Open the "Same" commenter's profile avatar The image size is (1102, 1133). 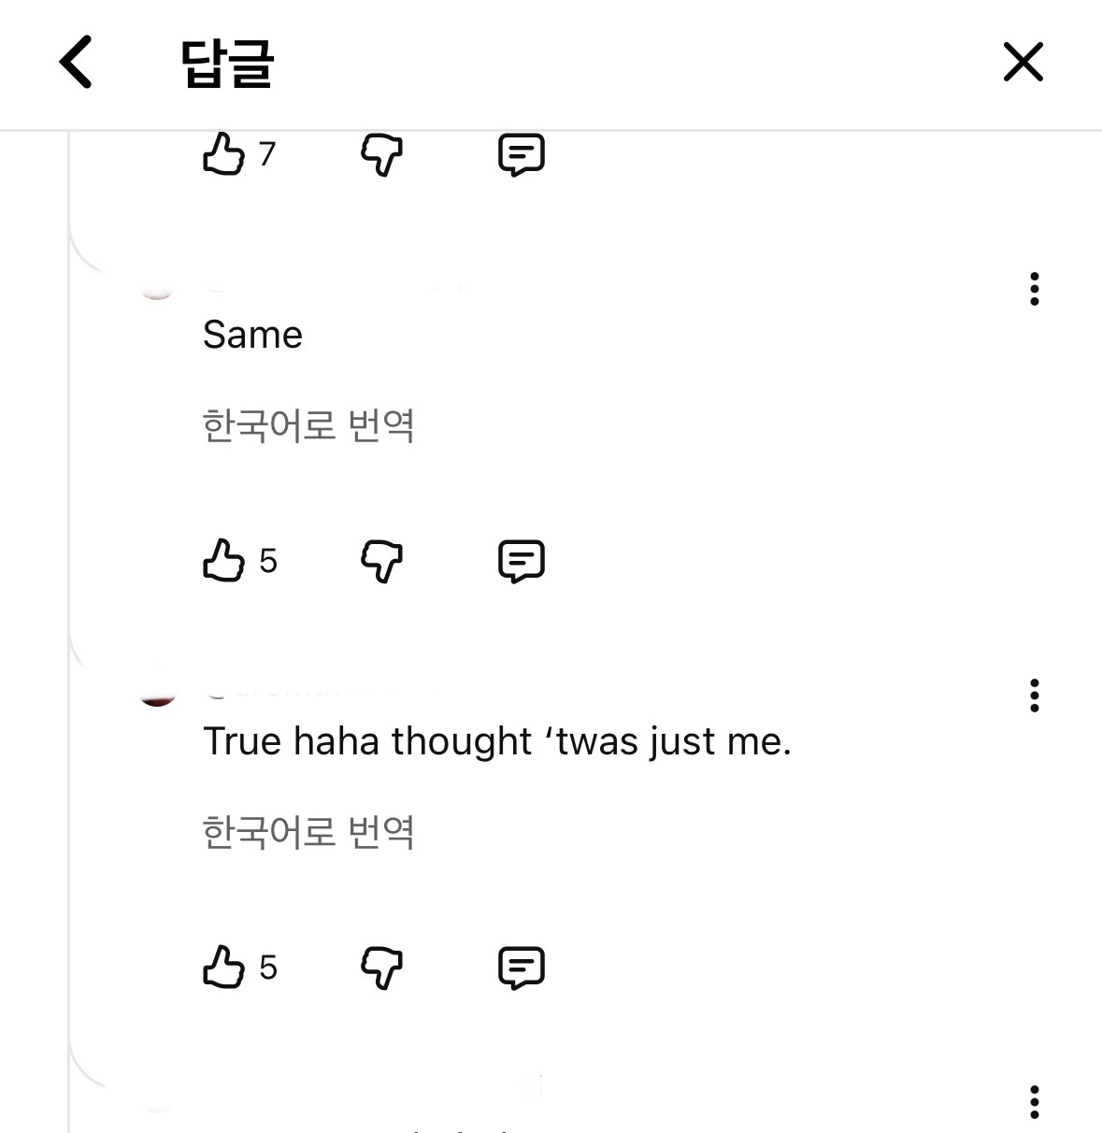(157, 288)
